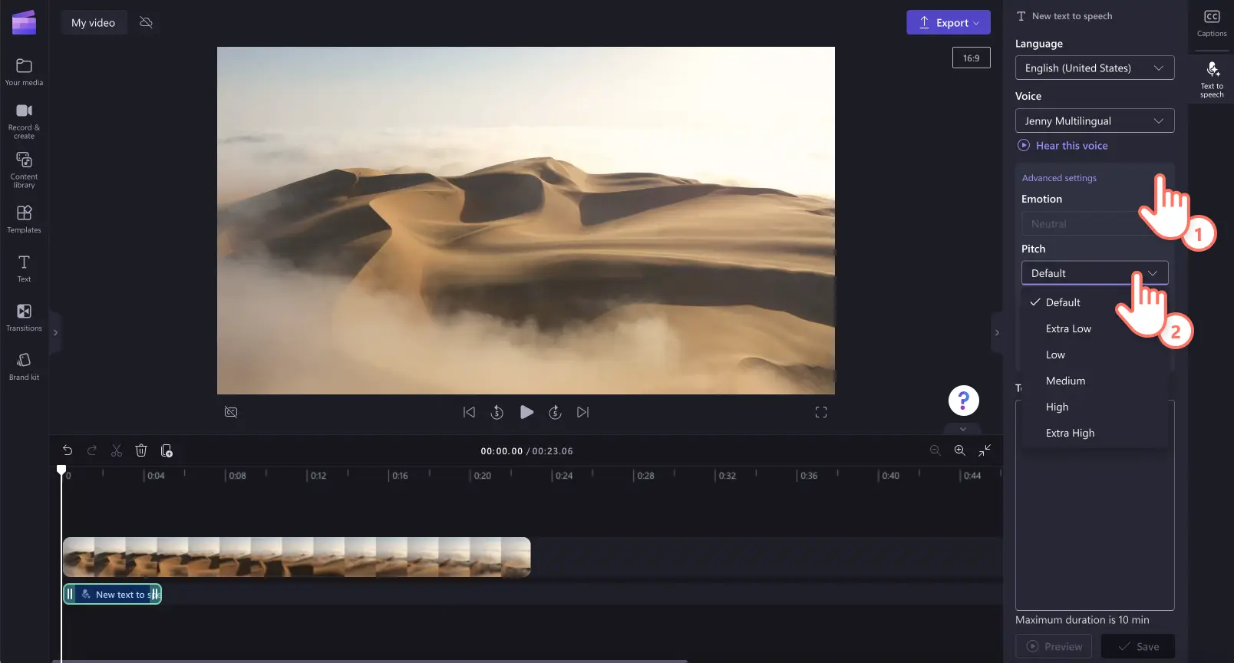
Task: Click the 0:20 mark on timeline ruler
Action: click(482, 476)
